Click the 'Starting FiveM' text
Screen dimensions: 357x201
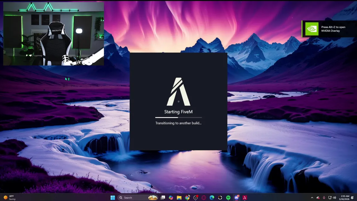click(178, 112)
